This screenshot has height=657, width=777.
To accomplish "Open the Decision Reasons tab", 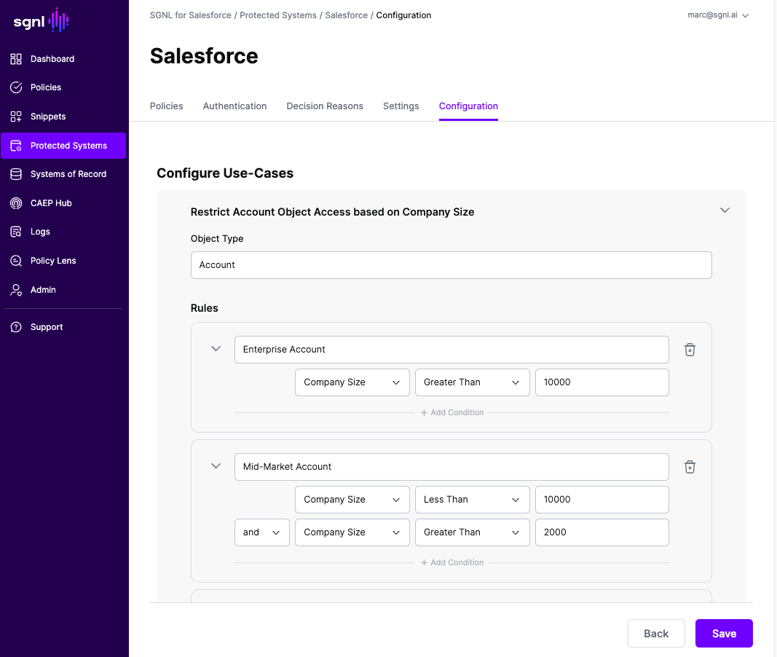I will click(x=325, y=106).
